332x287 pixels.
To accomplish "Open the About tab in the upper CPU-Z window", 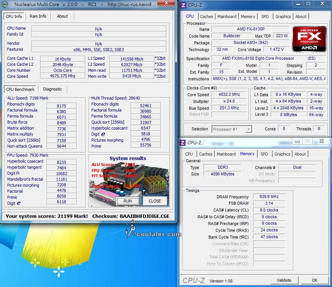I will (301, 17).
